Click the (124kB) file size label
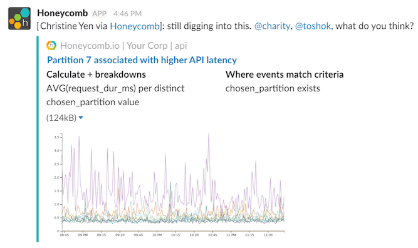The width and height of the screenshot is (418, 248). tap(61, 118)
